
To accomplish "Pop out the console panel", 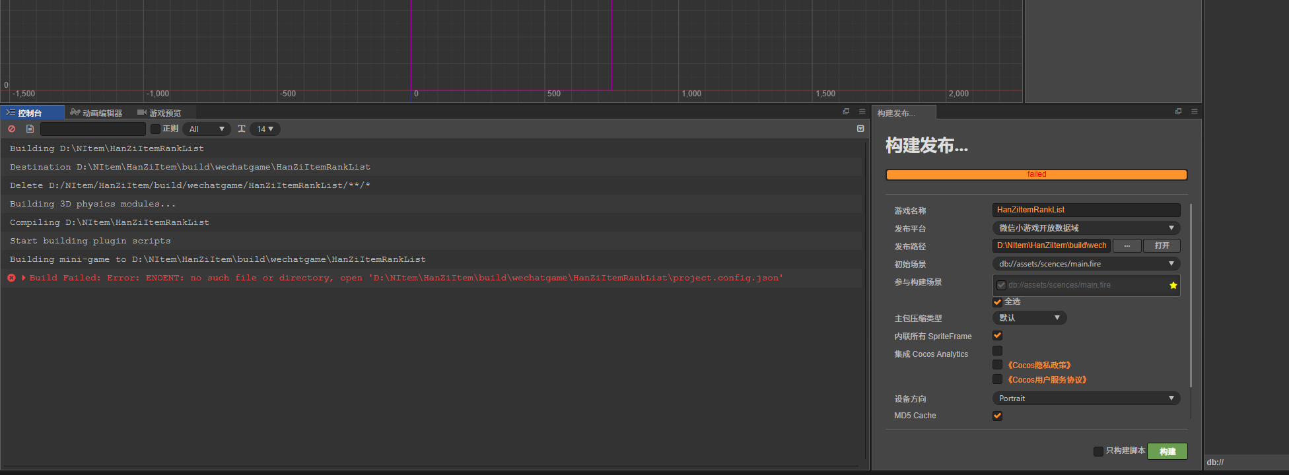I will [846, 111].
